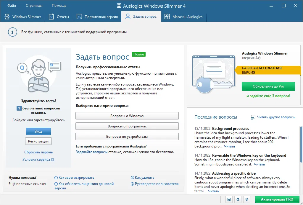
Task: Click the info icon beside Условия сервиса
Action: click(x=53, y=160)
